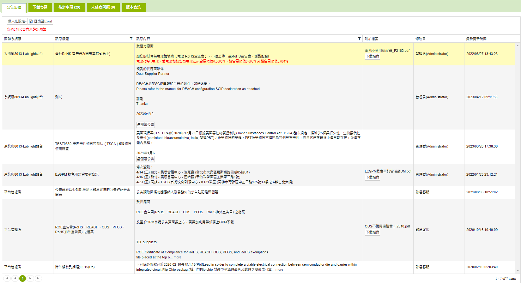Select title TEST0330-美國毒性物質控制法
Viewport: 521px width, 284px height.
point(93,146)
